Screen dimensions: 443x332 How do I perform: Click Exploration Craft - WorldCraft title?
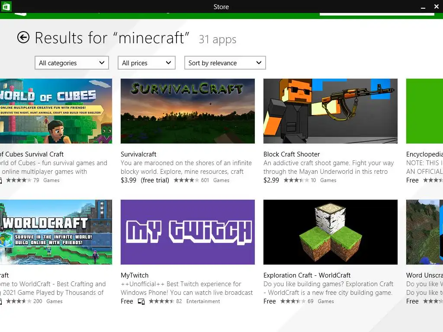(x=307, y=275)
